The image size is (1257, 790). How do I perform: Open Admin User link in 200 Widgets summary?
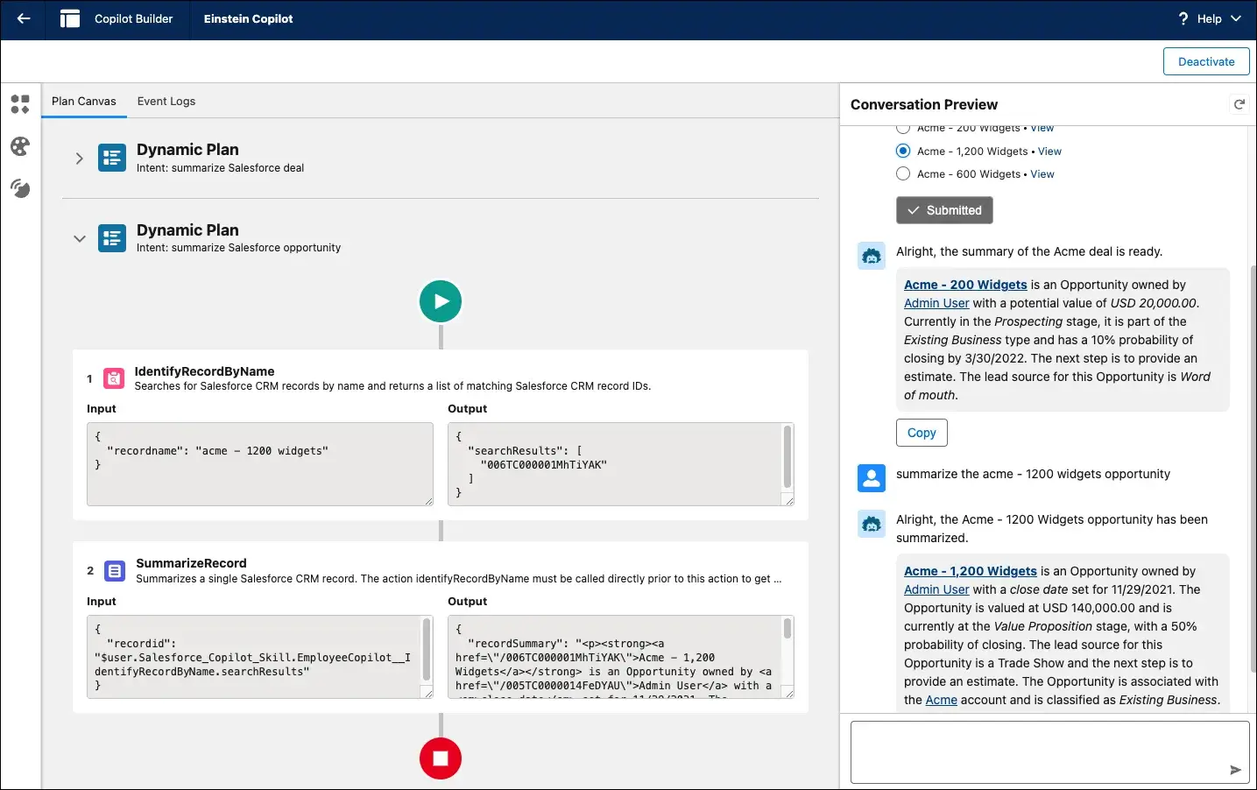[936, 303]
